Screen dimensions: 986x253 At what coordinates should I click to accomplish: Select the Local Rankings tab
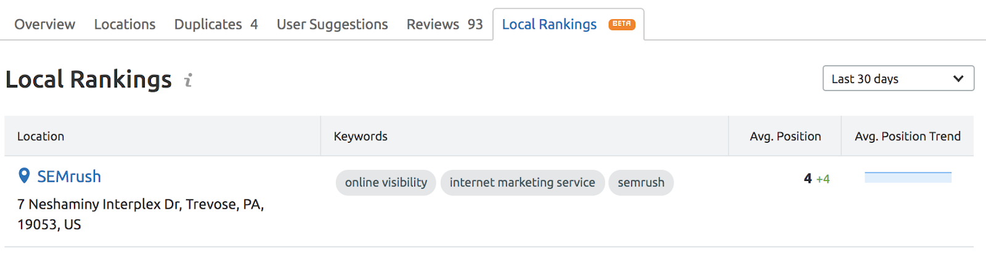point(568,24)
